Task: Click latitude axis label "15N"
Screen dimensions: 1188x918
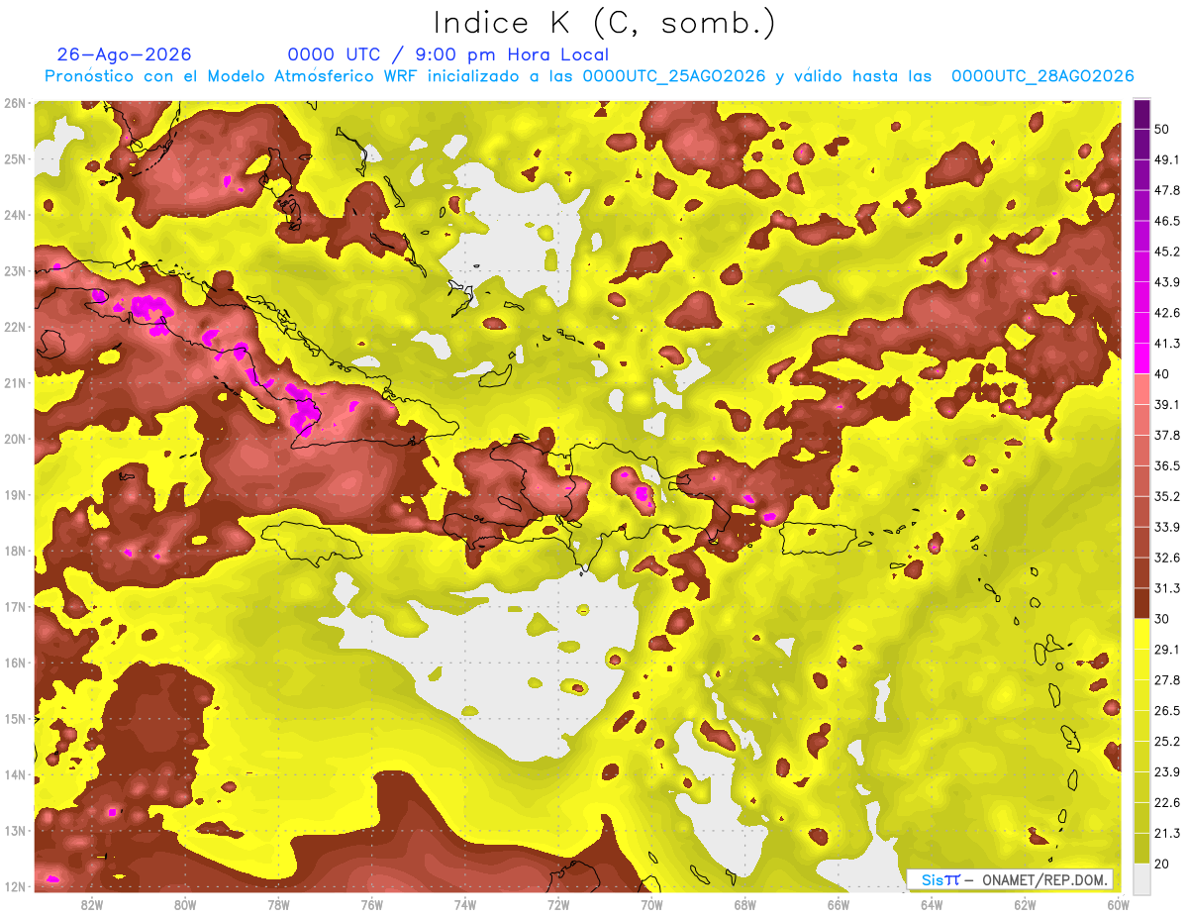Action: point(15,719)
